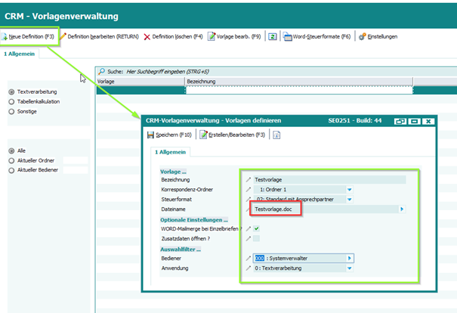Viewport: 457px width, 313px height.
Task: Expand the Anwendung dropdown
Action: click(350, 268)
